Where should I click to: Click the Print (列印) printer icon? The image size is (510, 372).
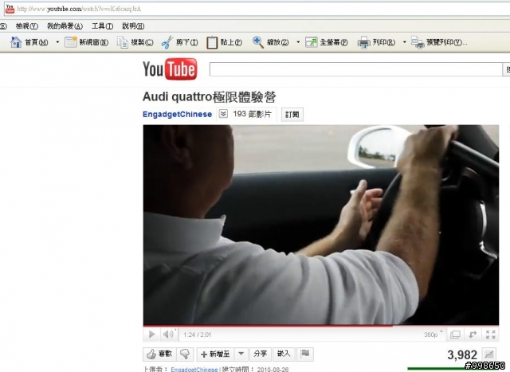click(x=363, y=42)
